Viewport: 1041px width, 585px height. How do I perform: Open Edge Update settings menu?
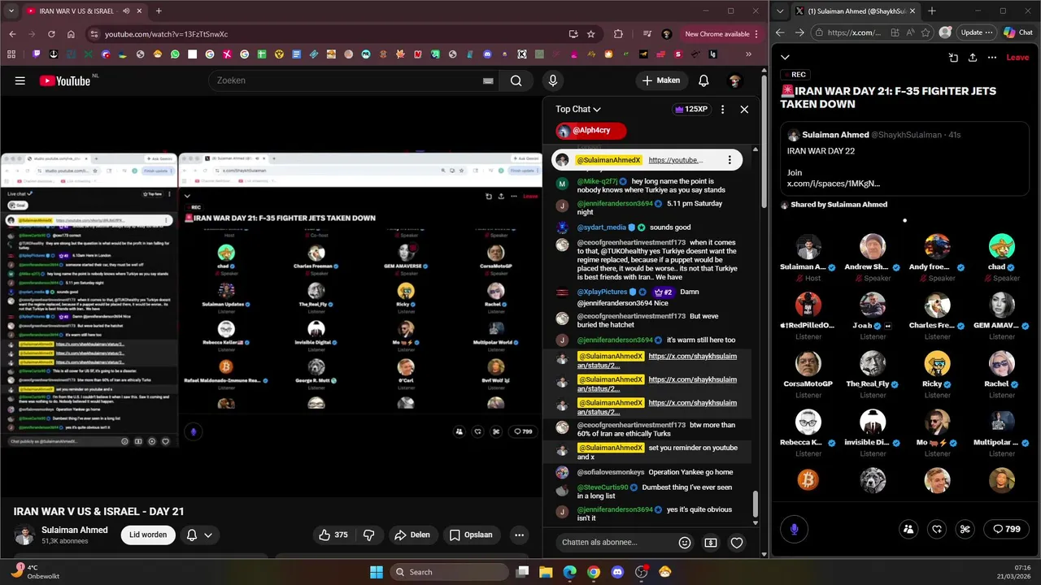click(x=977, y=32)
